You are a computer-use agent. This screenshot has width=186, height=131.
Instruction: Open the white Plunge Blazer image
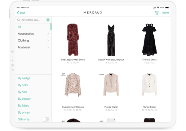(149, 85)
